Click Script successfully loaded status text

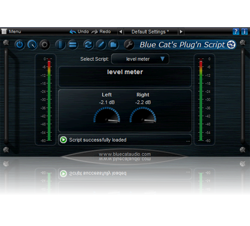coord(98,140)
